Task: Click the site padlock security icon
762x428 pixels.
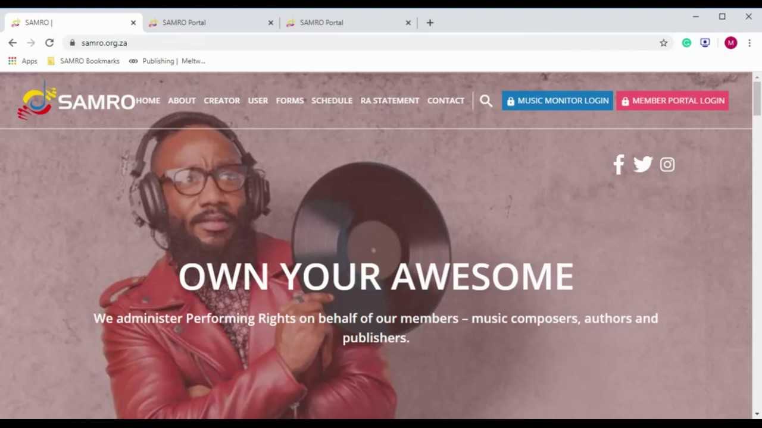Action: [x=72, y=43]
